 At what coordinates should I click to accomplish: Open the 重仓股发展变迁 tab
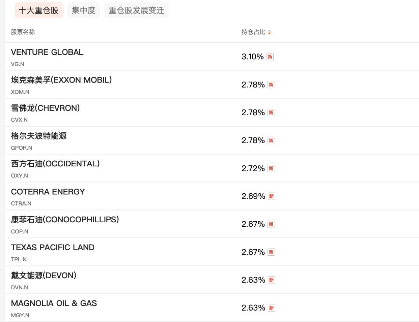pos(136,10)
